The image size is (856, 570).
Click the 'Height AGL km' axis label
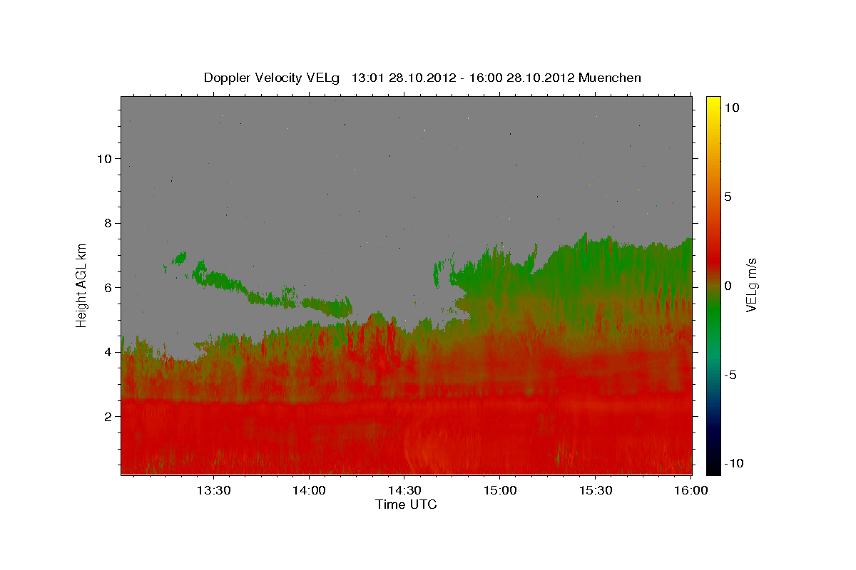point(82,285)
